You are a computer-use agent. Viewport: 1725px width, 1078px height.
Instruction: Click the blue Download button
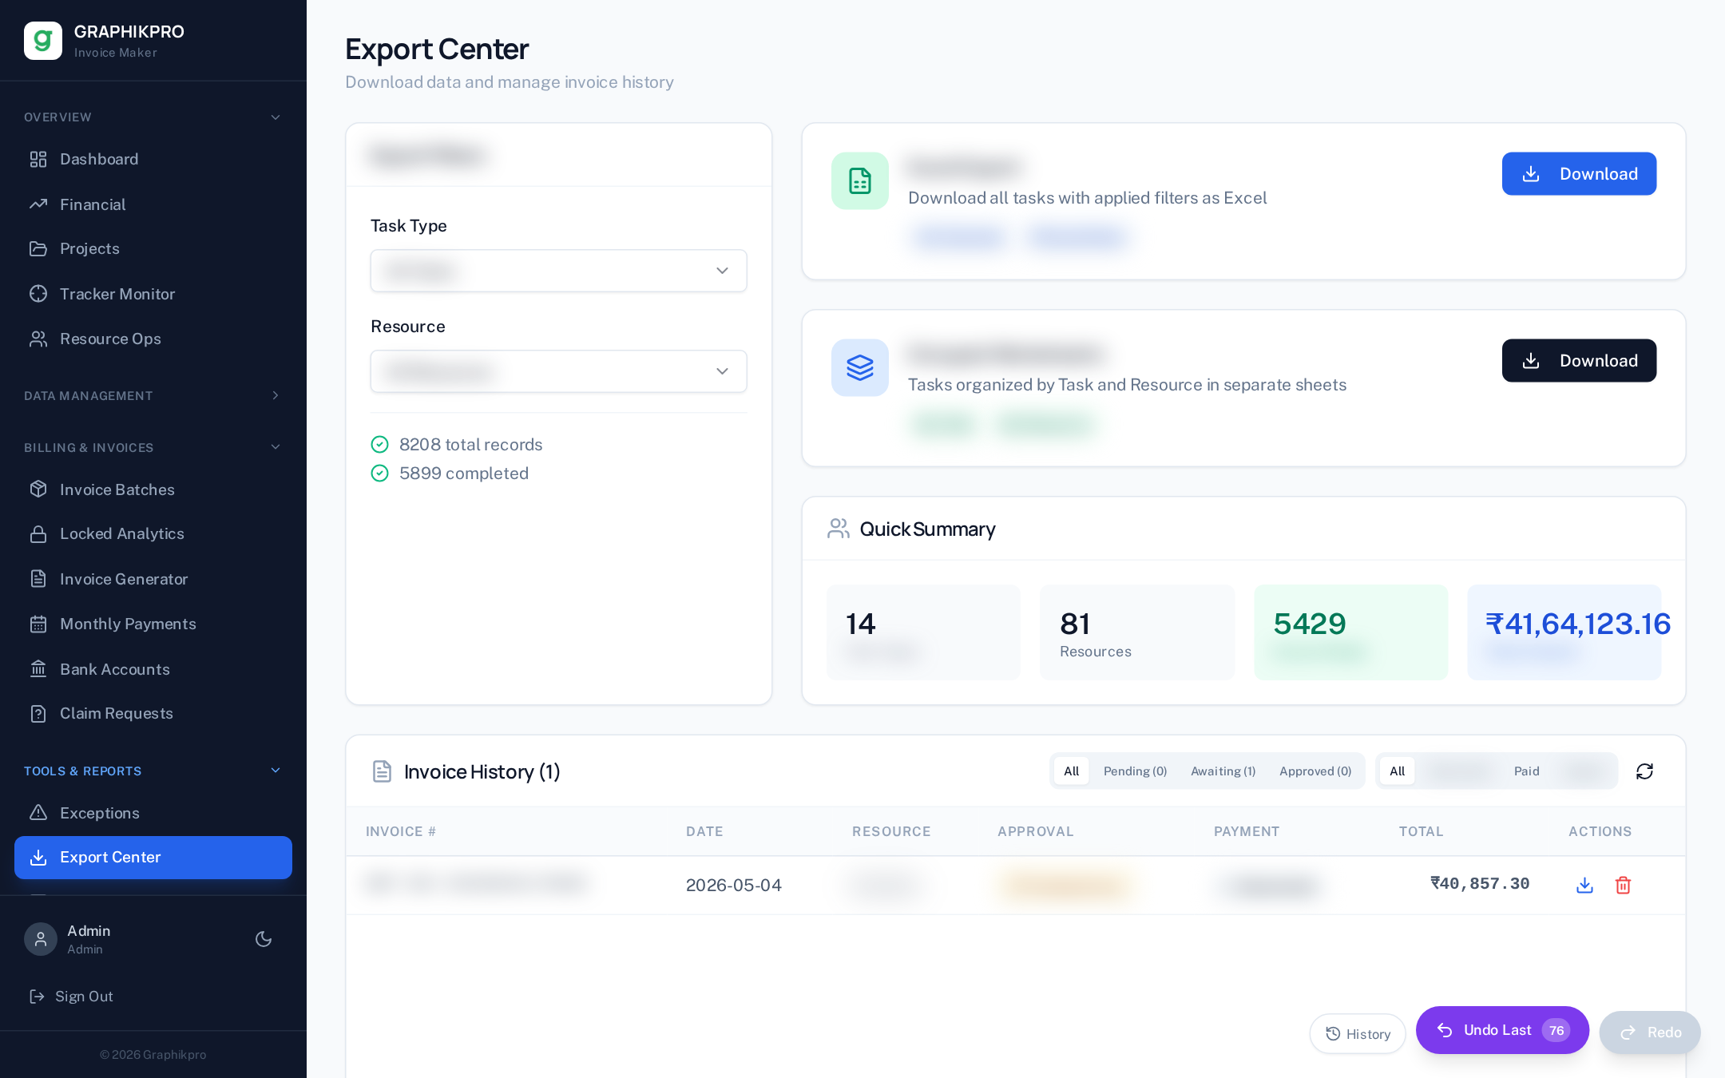(x=1579, y=174)
